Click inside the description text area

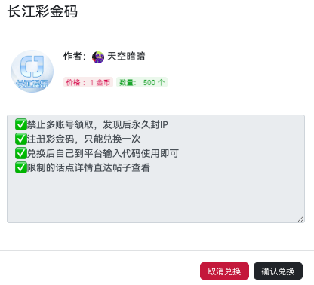[155, 169]
